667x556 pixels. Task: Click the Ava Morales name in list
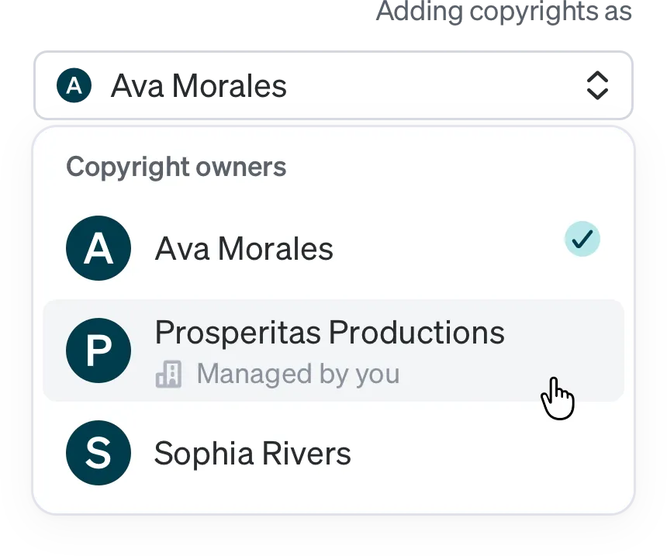(x=244, y=248)
